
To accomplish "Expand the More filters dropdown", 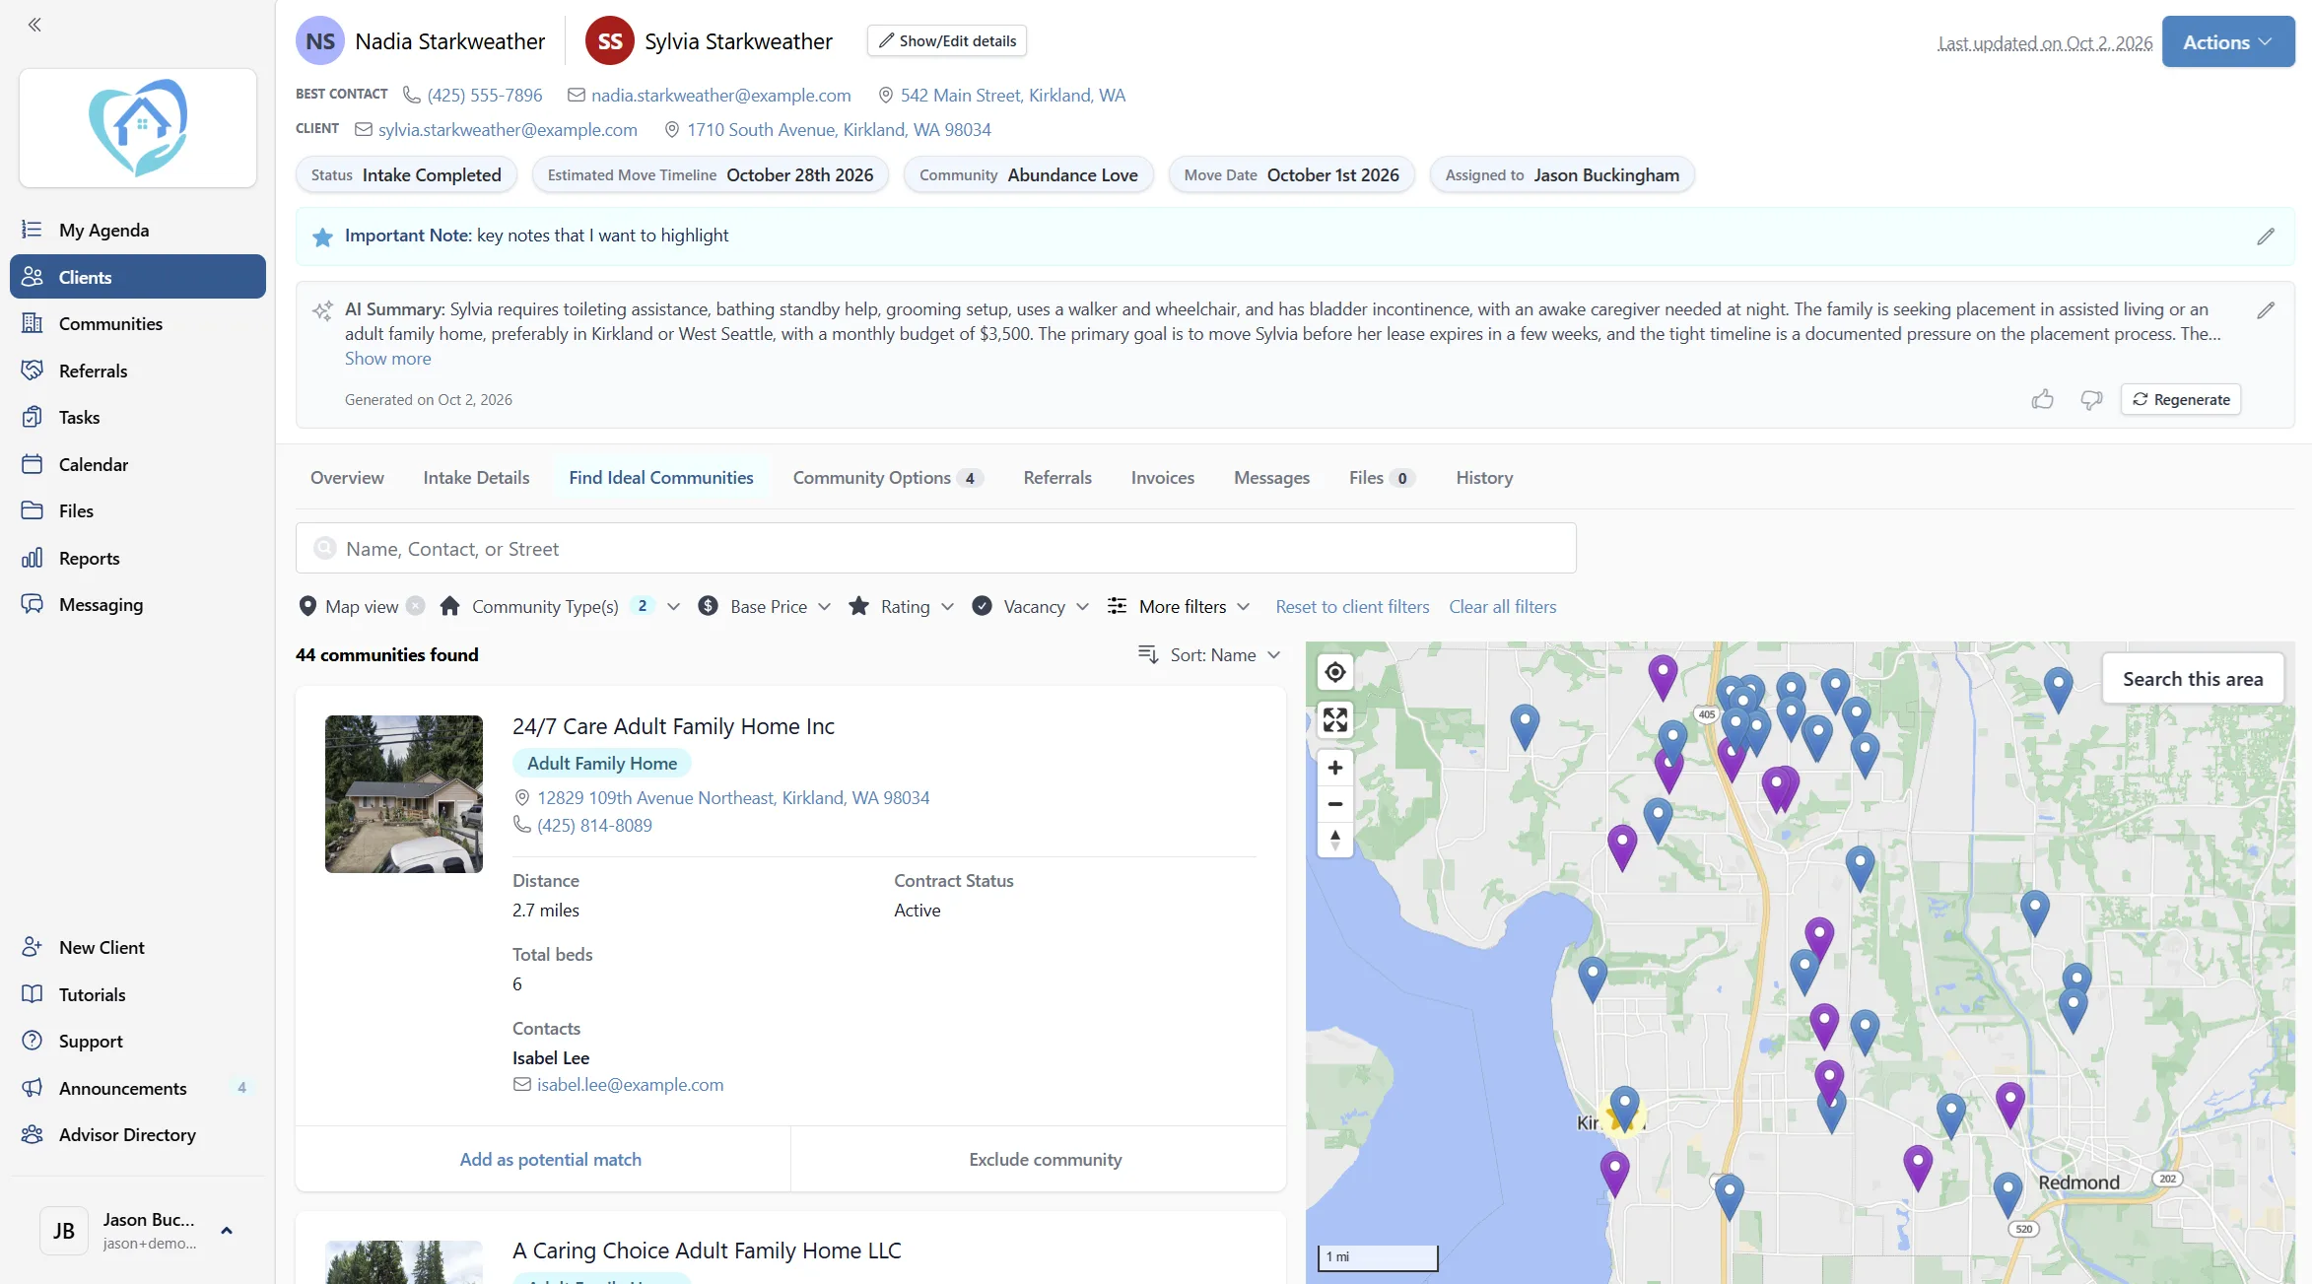I will 1179,606.
